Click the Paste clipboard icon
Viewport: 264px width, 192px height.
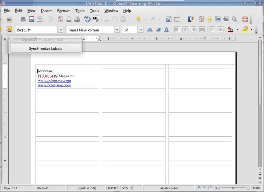pos(123,19)
